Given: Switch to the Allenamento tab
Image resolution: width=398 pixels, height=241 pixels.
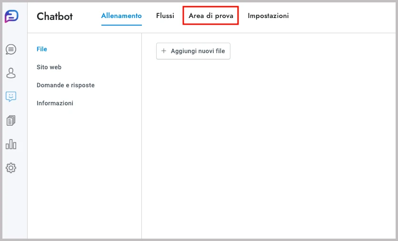Looking at the screenshot, I should pos(121,16).
